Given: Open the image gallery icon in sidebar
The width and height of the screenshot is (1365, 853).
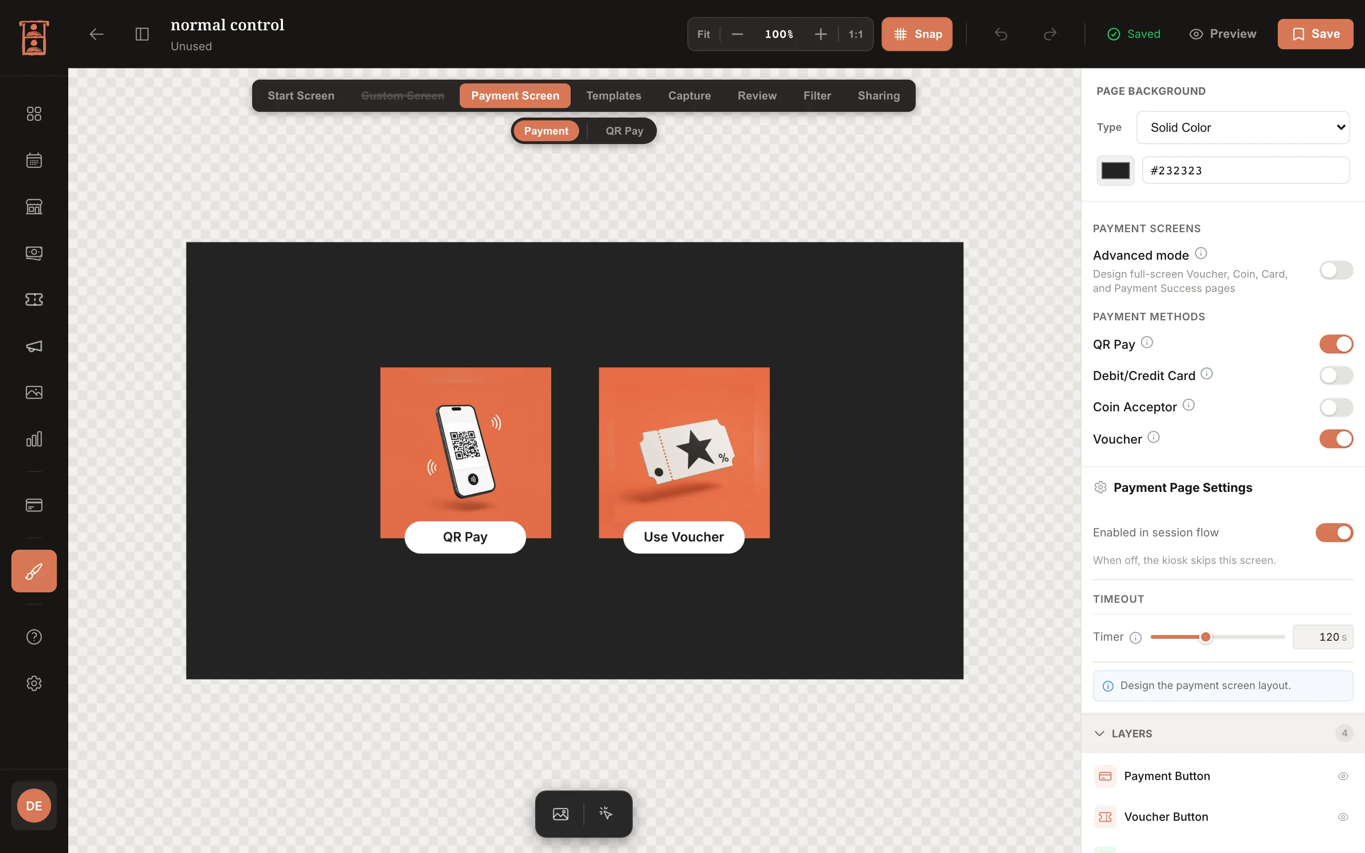Looking at the screenshot, I should (34, 392).
